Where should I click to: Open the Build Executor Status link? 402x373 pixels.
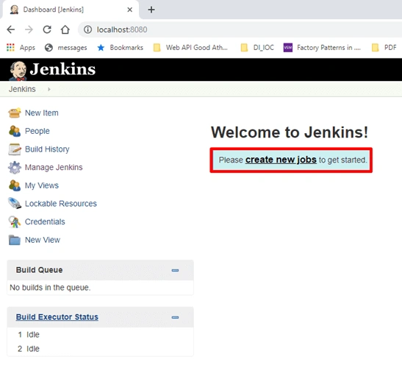click(57, 317)
